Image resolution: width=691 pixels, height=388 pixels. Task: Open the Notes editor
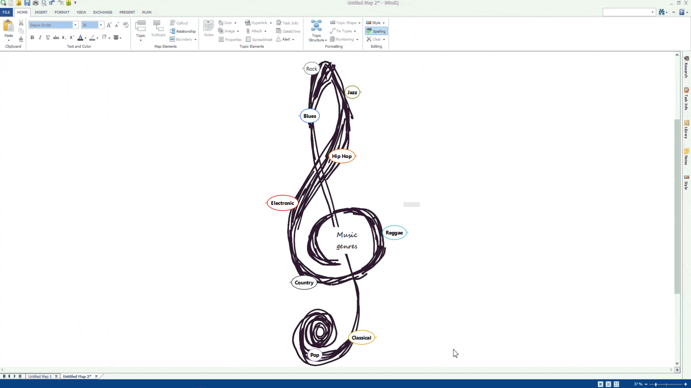click(x=208, y=28)
